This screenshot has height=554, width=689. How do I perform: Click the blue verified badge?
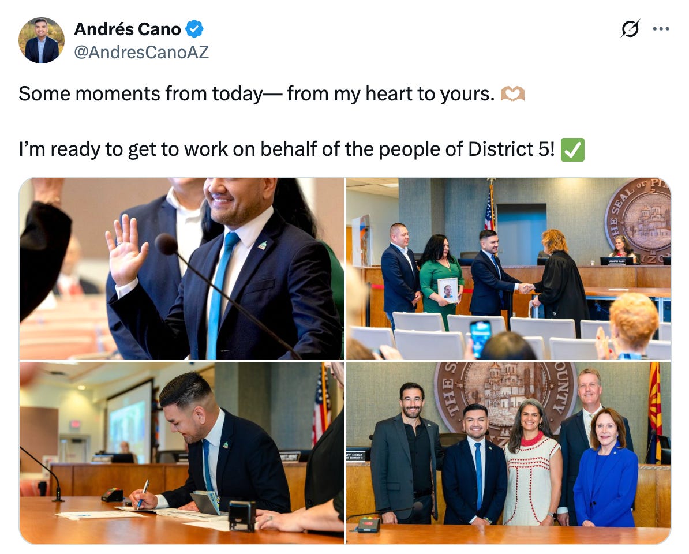pyautogui.click(x=194, y=29)
